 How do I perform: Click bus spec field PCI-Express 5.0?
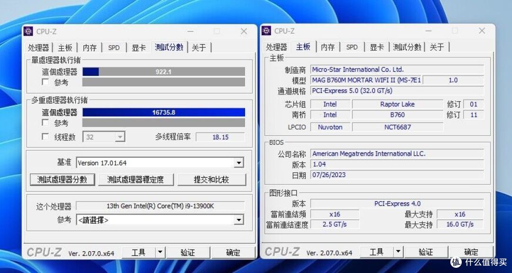397,91
